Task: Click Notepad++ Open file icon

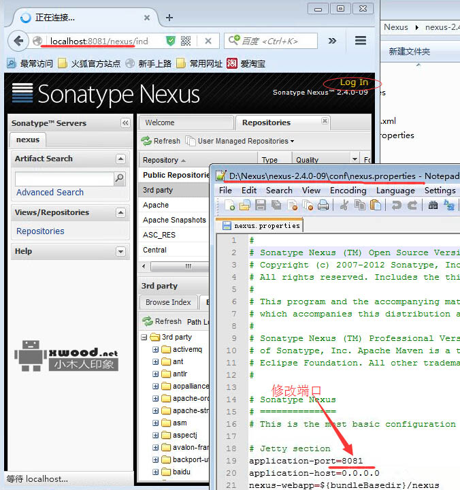Action: pos(245,206)
